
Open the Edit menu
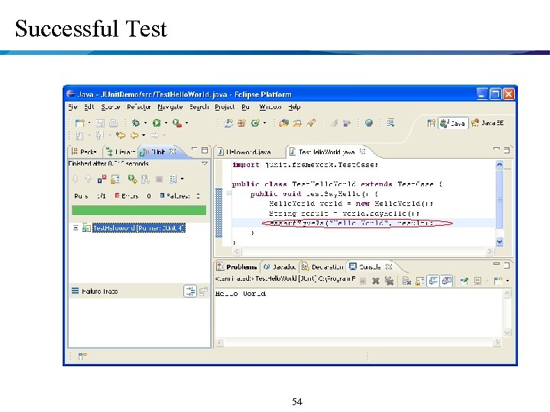click(89, 107)
